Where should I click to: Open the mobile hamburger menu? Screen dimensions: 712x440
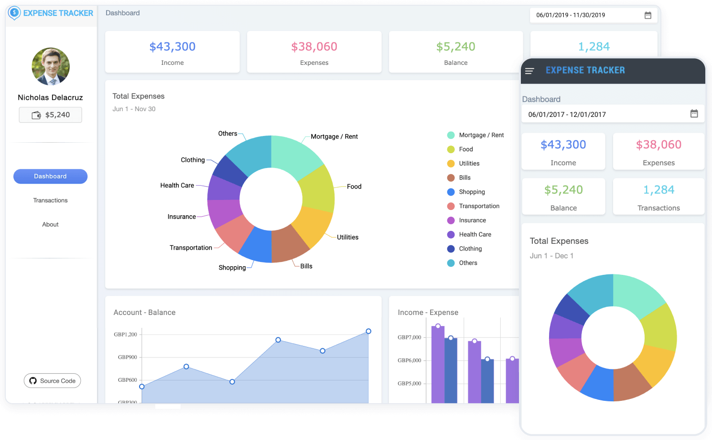529,71
